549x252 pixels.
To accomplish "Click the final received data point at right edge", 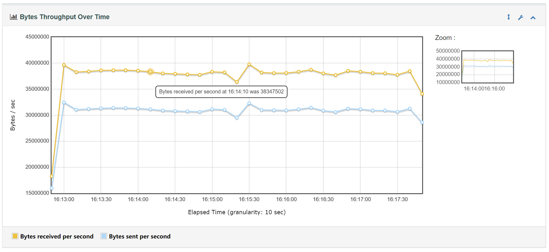I will pyautogui.click(x=422, y=94).
